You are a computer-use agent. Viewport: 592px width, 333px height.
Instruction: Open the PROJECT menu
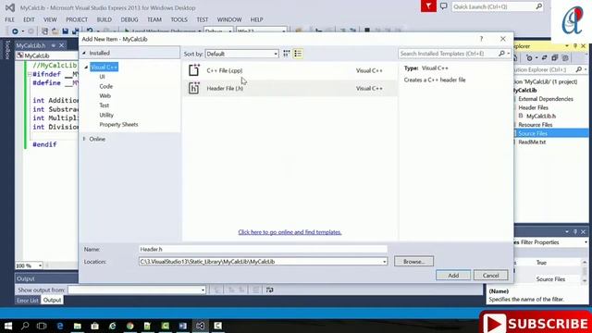(x=77, y=19)
